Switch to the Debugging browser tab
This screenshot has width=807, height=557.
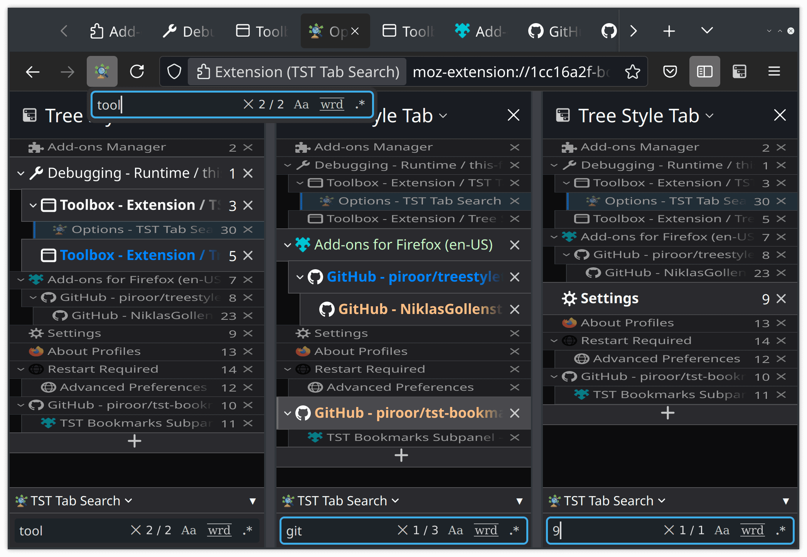pyautogui.click(x=189, y=31)
